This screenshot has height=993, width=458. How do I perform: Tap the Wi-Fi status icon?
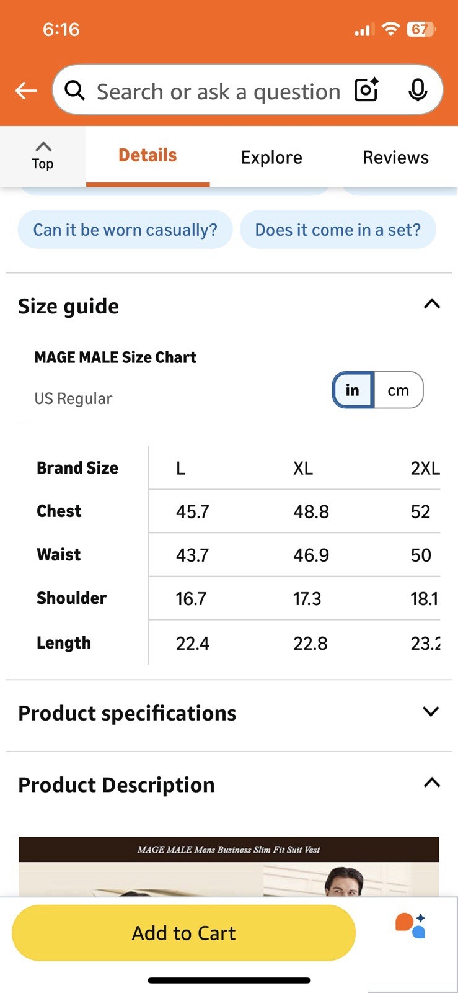[390, 29]
